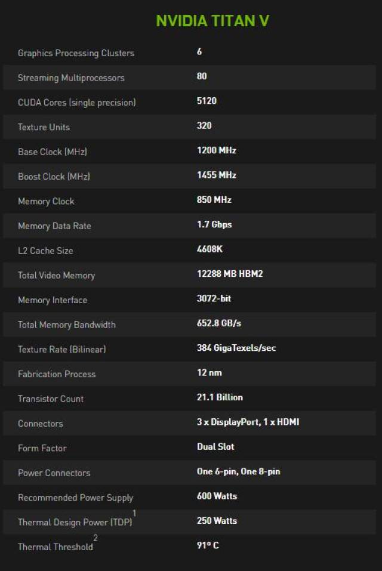
Task: Click footnote 1 beside Thermal Design Power
Action: (134, 513)
